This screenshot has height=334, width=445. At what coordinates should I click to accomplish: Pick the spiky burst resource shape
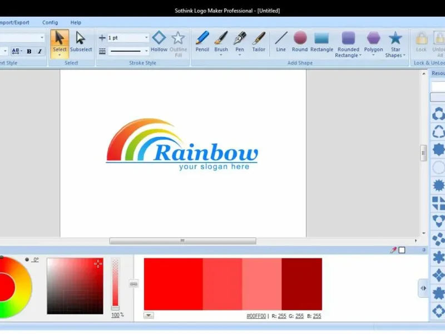438,185
